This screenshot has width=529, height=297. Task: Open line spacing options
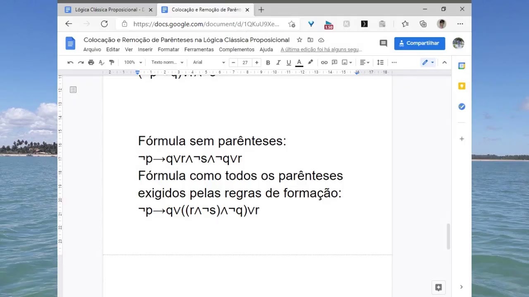click(380, 62)
